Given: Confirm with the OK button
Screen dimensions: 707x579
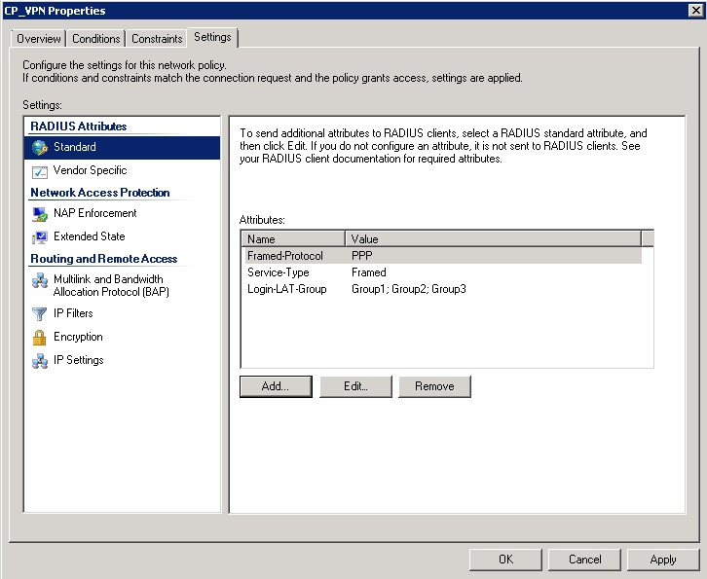Looking at the screenshot, I should point(505,560).
